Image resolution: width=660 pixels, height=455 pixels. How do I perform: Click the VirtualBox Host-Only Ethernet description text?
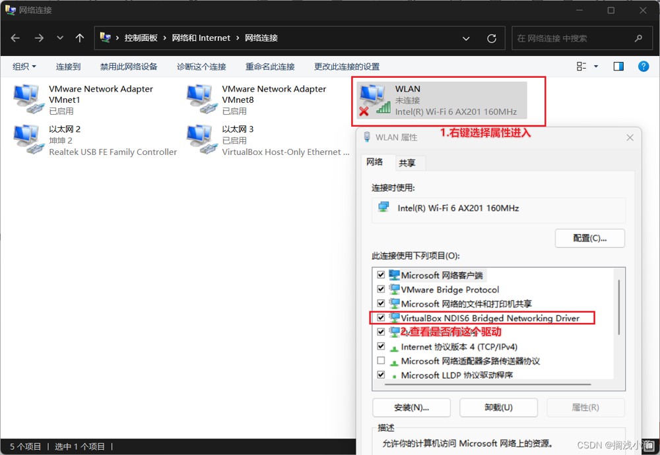(285, 152)
